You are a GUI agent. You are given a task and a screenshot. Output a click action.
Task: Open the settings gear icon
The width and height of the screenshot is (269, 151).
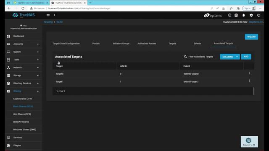pos(251,15)
